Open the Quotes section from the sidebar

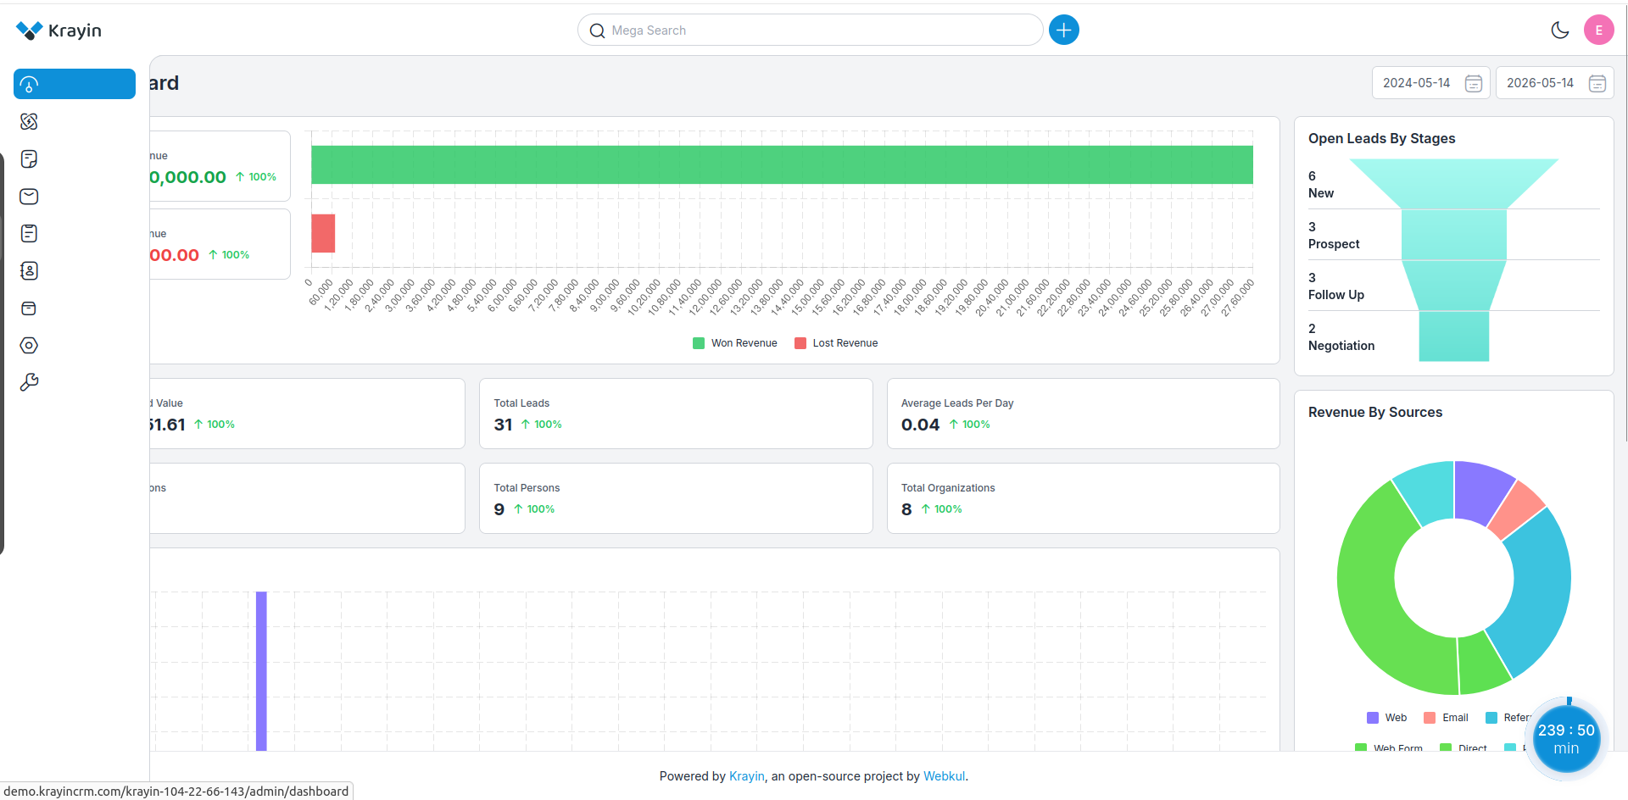[x=29, y=158]
